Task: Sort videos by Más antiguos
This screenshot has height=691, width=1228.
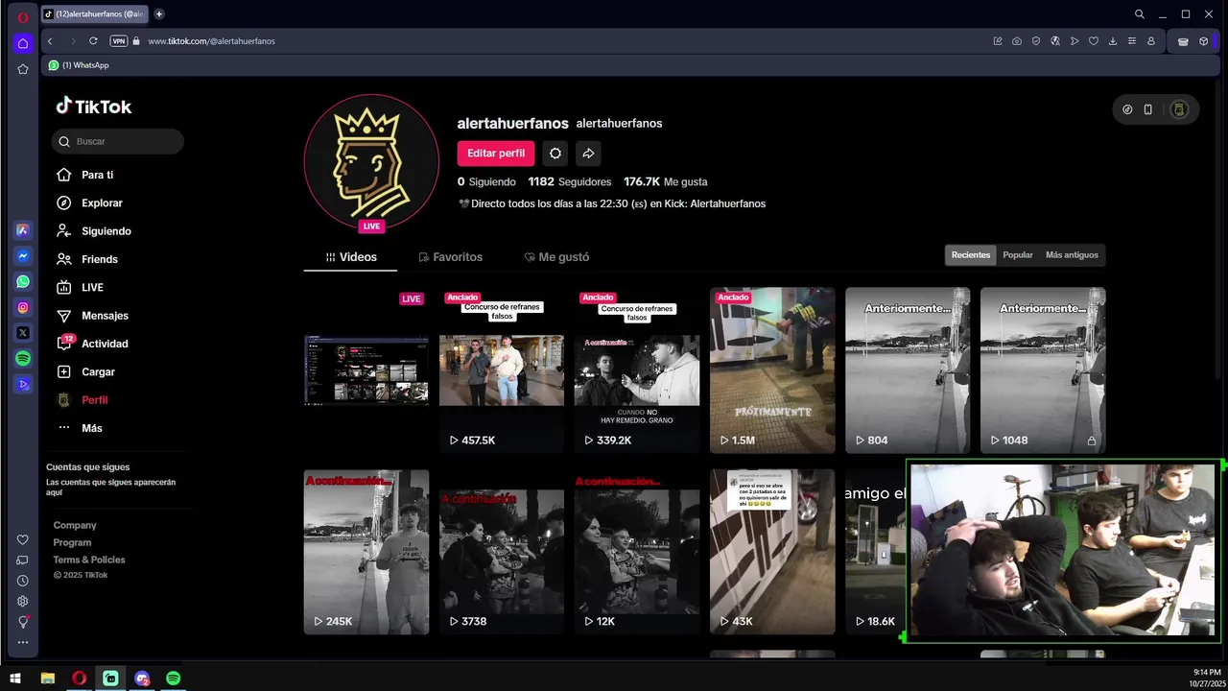Action: click(1072, 255)
